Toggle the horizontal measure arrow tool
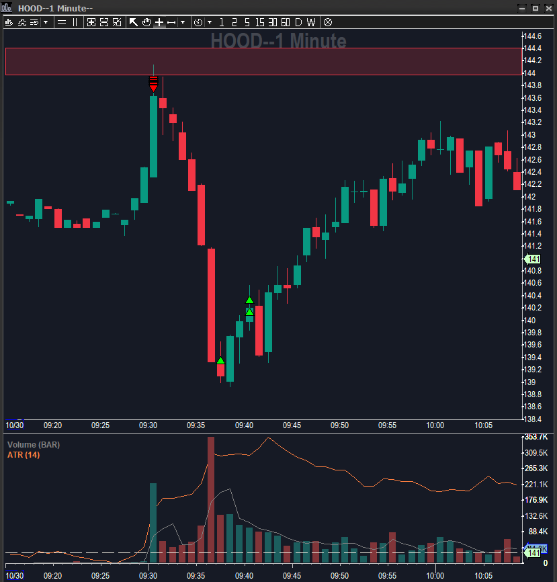557x582 pixels. tap(171, 22)
